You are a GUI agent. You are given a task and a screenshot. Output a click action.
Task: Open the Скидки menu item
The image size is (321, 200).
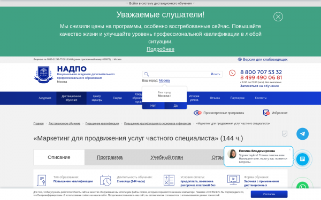(117, 98)
